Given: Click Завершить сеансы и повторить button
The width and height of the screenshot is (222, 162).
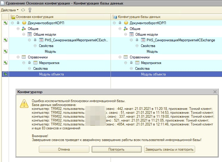Looking at the screenshot, I should 169,149.
